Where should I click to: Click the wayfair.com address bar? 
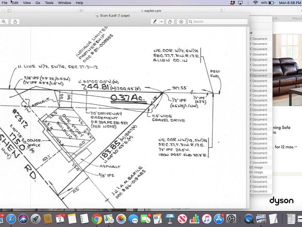coord(153,10)
